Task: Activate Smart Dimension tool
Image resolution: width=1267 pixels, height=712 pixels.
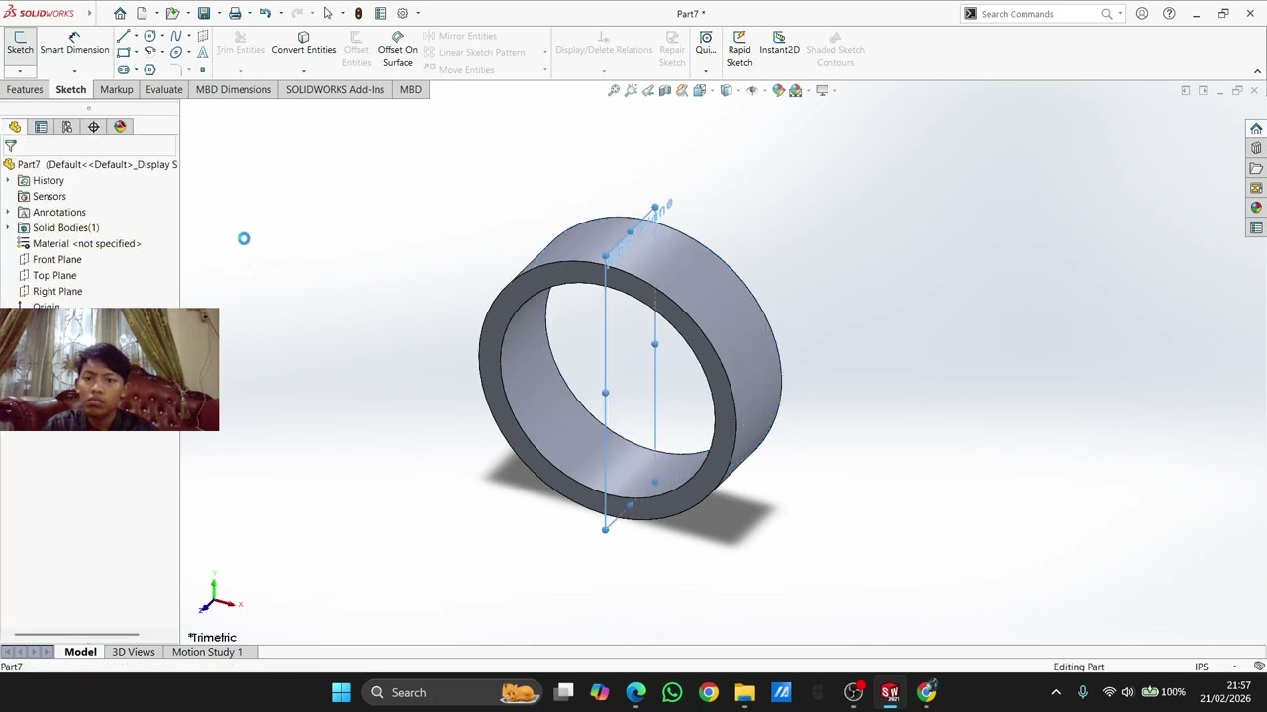Action: point(74,43)
